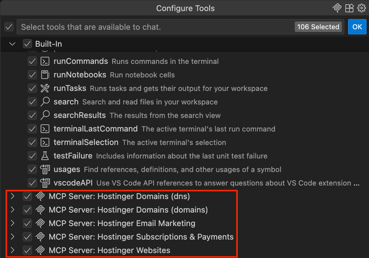Uncheck the testFailure checkbox
This screenshot has width=369, height=258.
(32, 156)
